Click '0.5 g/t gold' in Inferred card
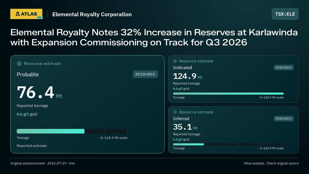309x174 pixels. (x=181, y=139)
